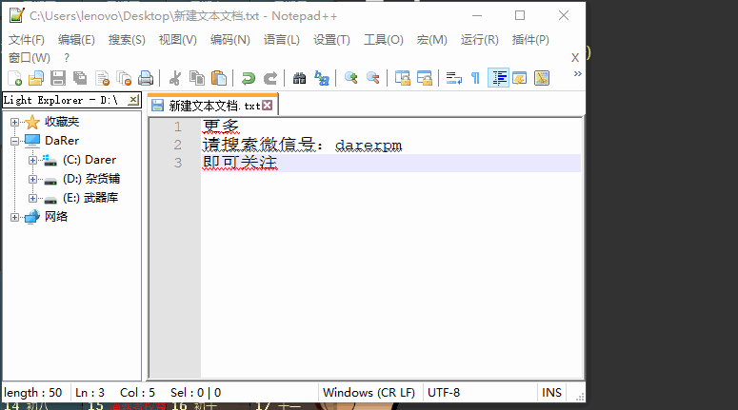Select the (E:) 武器库 drive
The image size is (738, 410).
(90, 198)
